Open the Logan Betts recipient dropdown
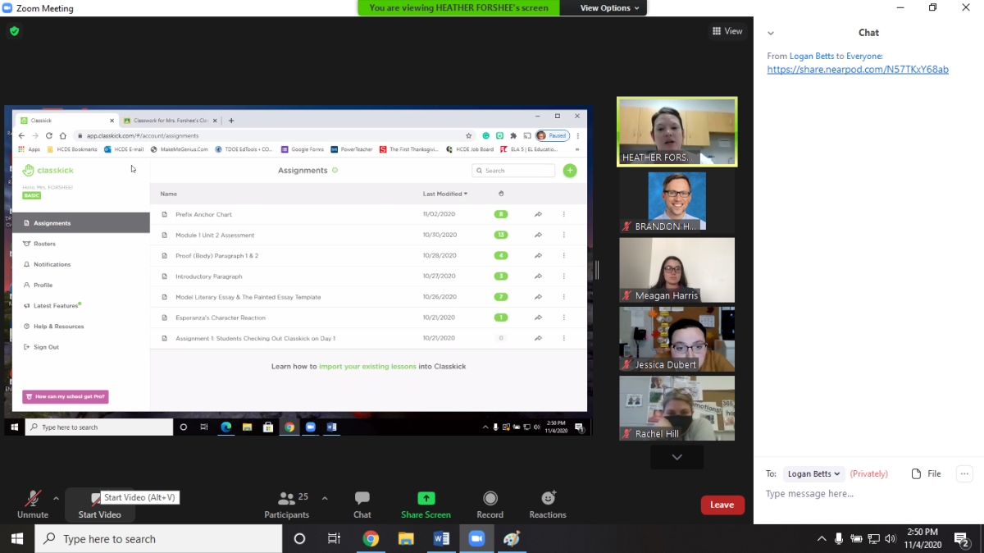 [813, 473]
